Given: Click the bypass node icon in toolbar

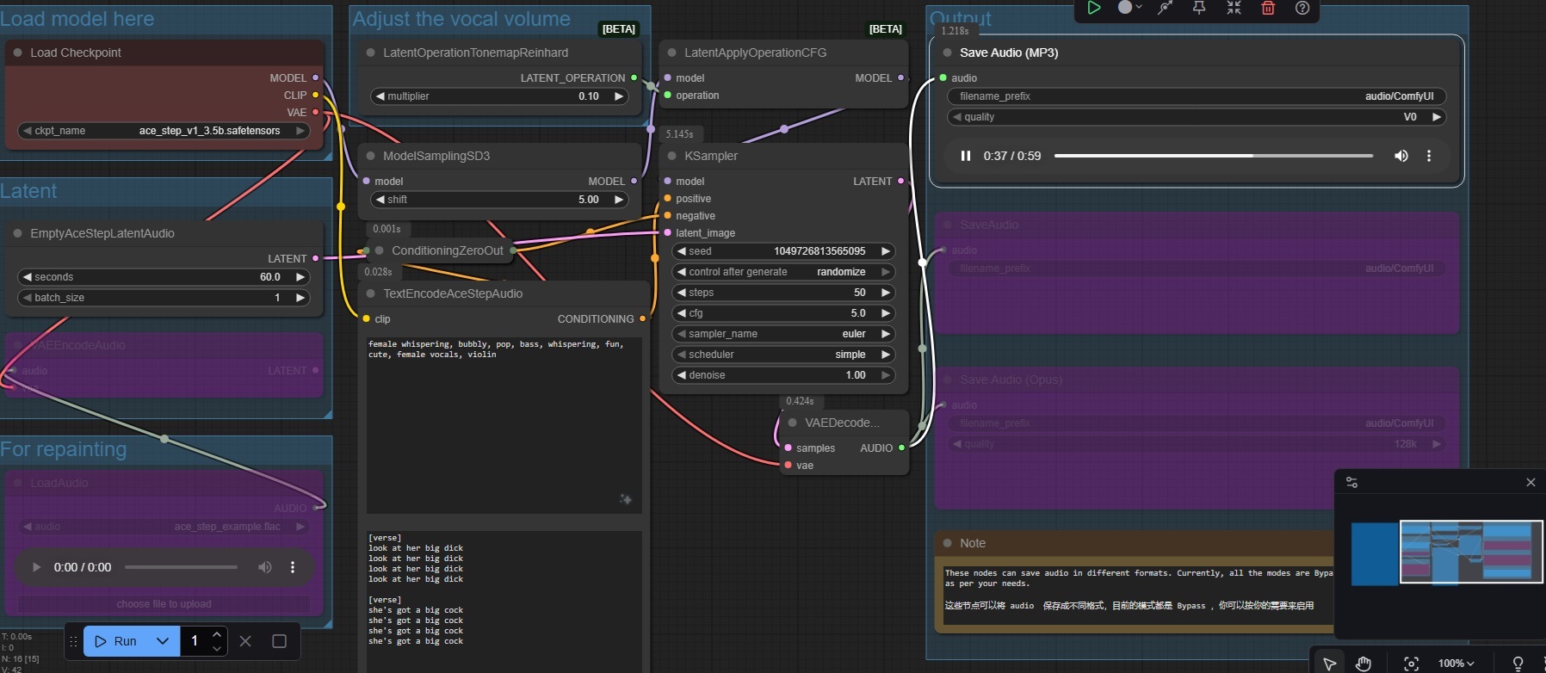Looking at the screenshot, I should (x=1165, y=8).
